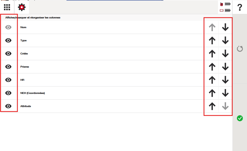247x151 pixels.
Task: Move the Type column up
Action: [212, 41]
